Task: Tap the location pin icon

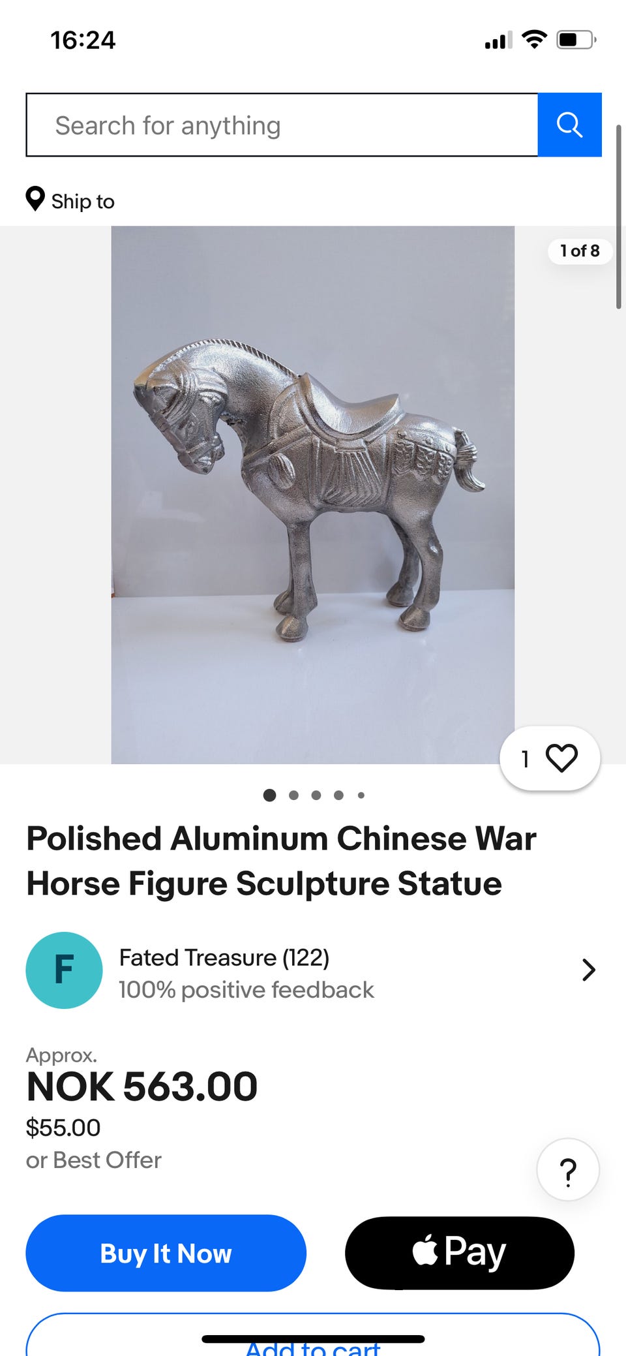Action: pyautogui.click(x=35, y=199)
